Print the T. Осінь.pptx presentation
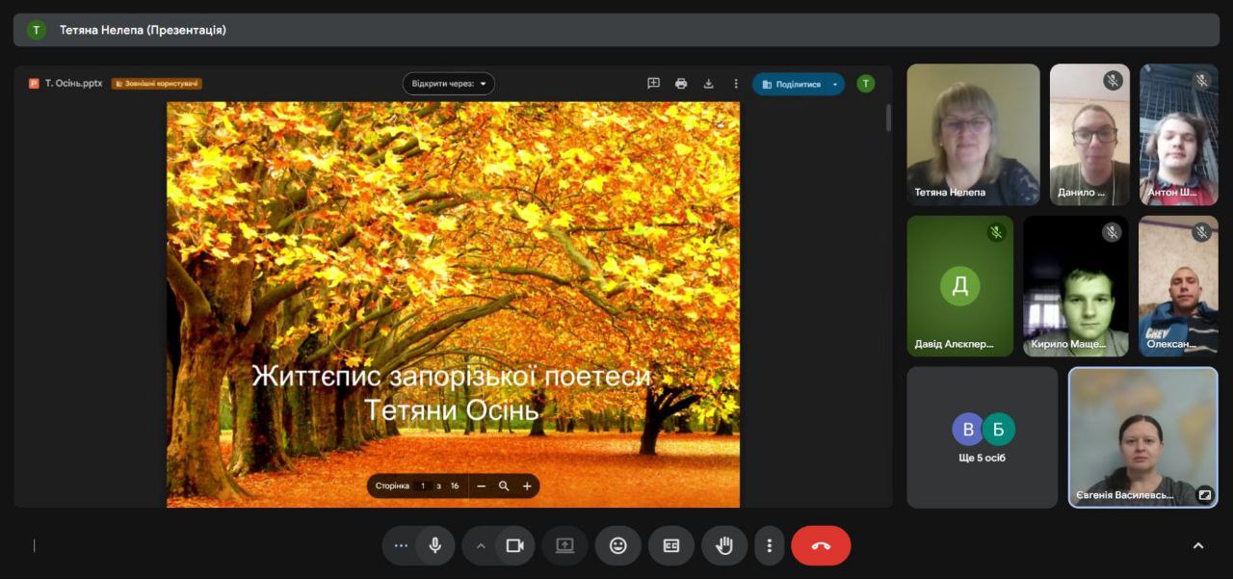1233x579 pixels. pyautogui.click(x=681, y=84)
